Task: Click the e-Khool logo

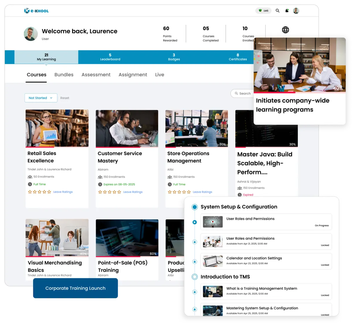Action: click(36, 11)
